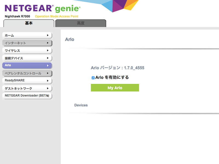Screen dimensions: 219x164
Task: Click the arrow icon beside ゲストネットワーク
Action: point(48,88)
